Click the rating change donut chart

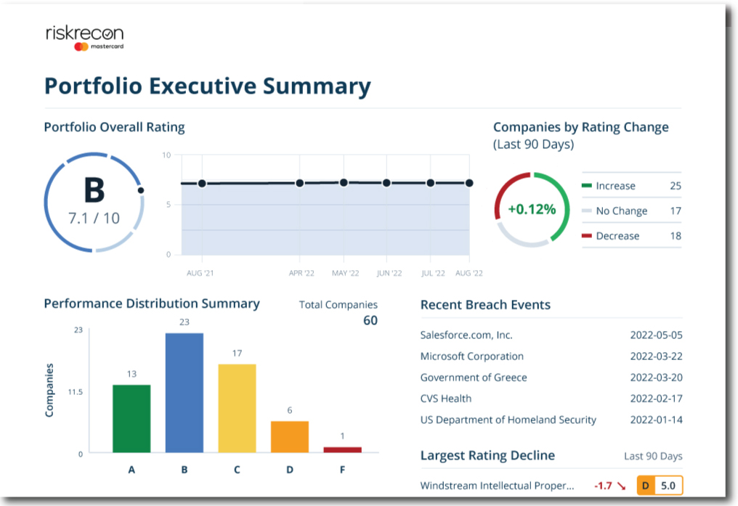[x=532, y=211]
